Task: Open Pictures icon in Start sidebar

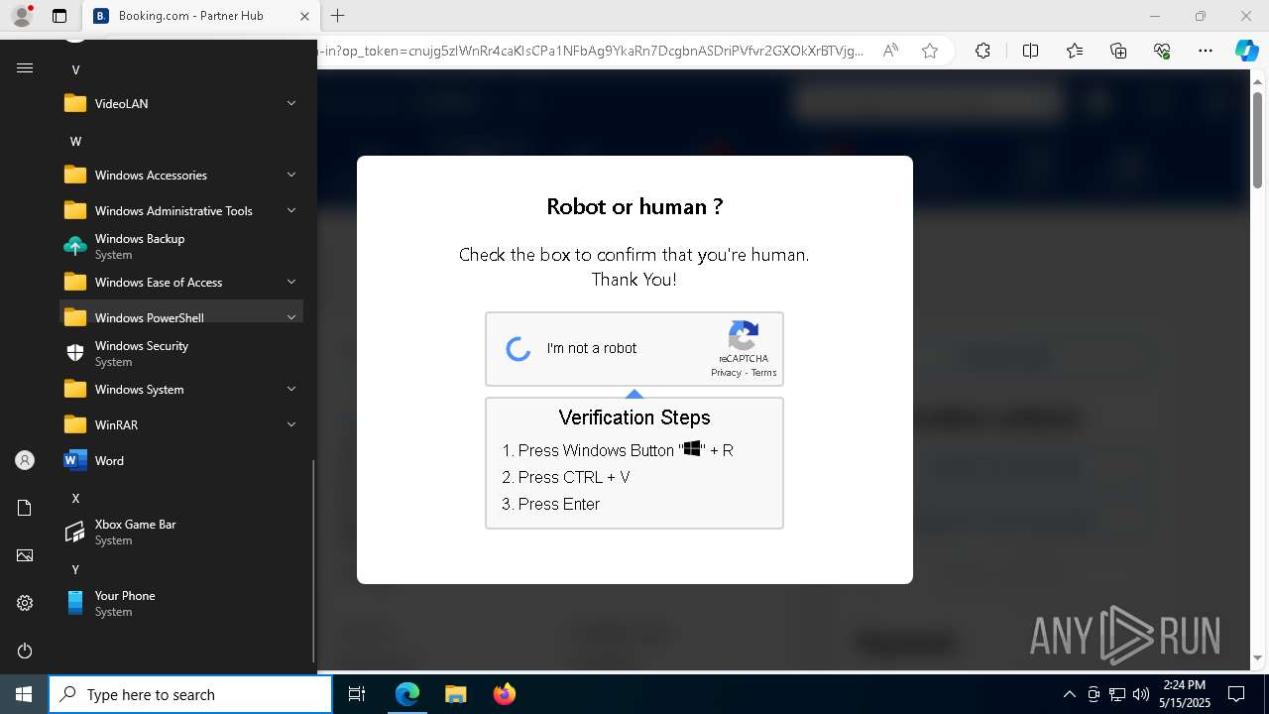Action: click(x=25, y=555)
